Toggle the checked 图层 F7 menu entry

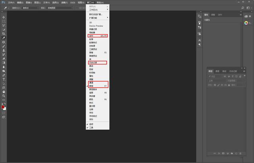(x=98, y=86)
